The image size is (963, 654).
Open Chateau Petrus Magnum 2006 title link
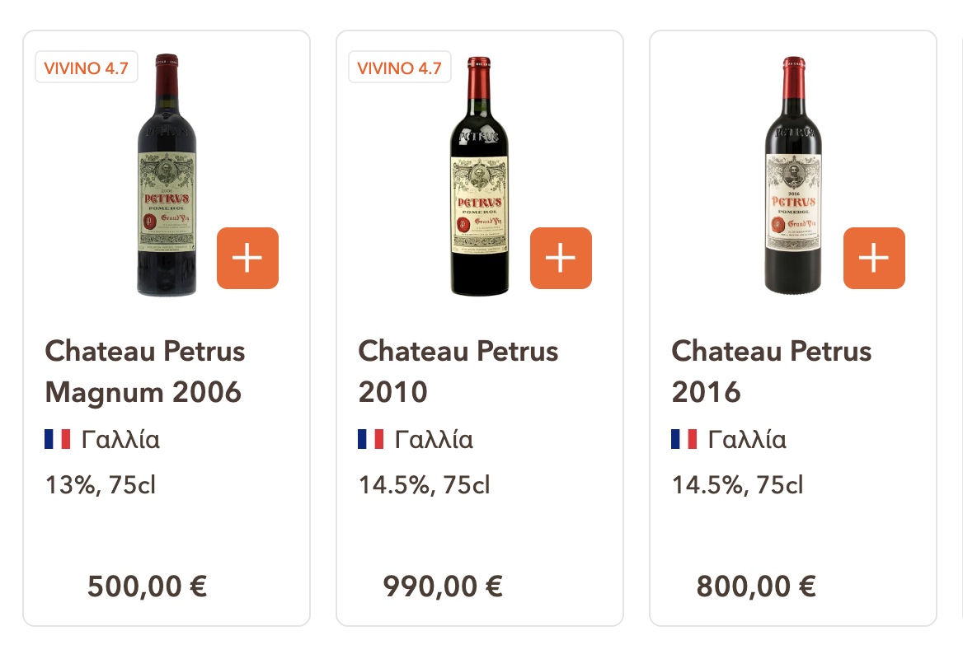(145, 371)
